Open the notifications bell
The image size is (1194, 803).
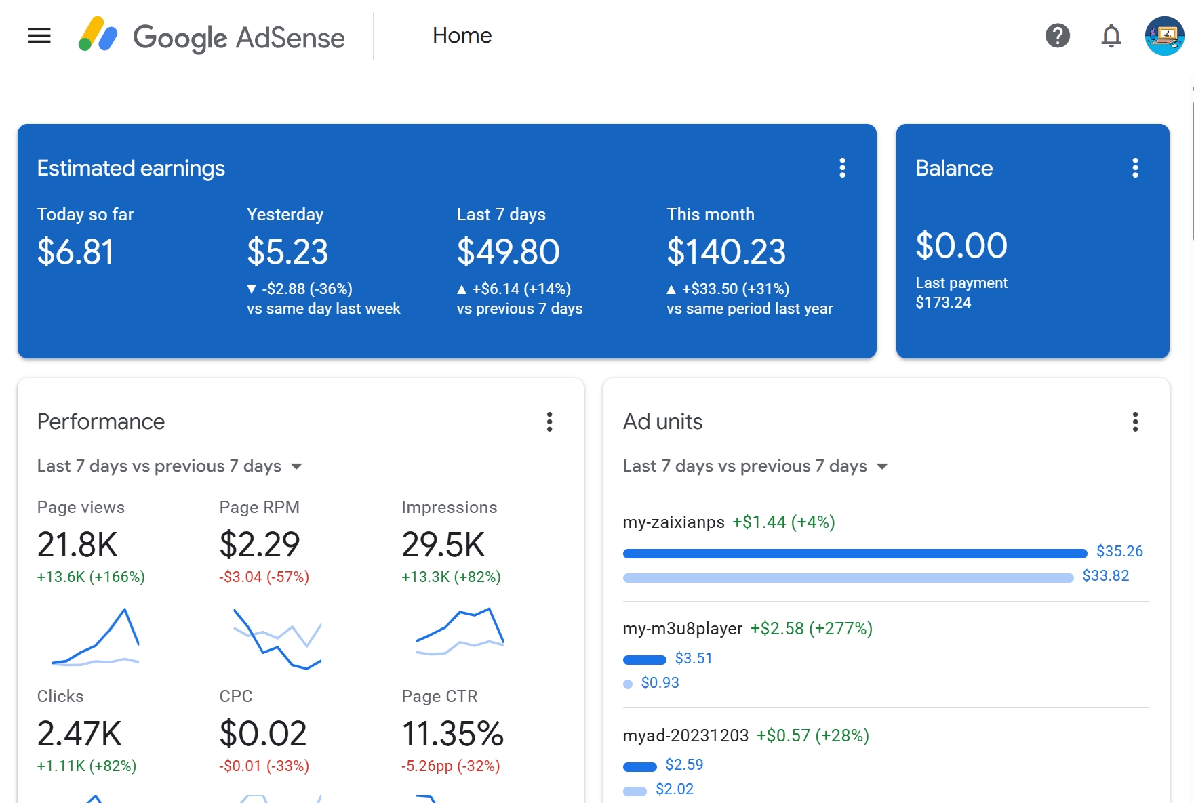pyautogui.click(x=1111, y=35)
